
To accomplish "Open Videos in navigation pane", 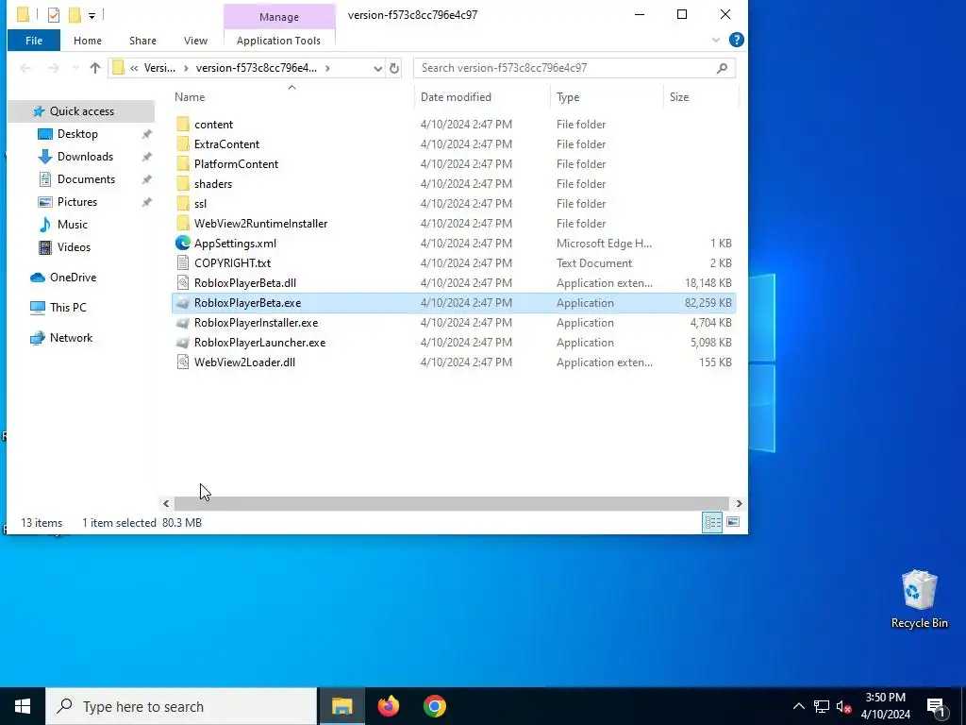I will click(x=74, y=247).
